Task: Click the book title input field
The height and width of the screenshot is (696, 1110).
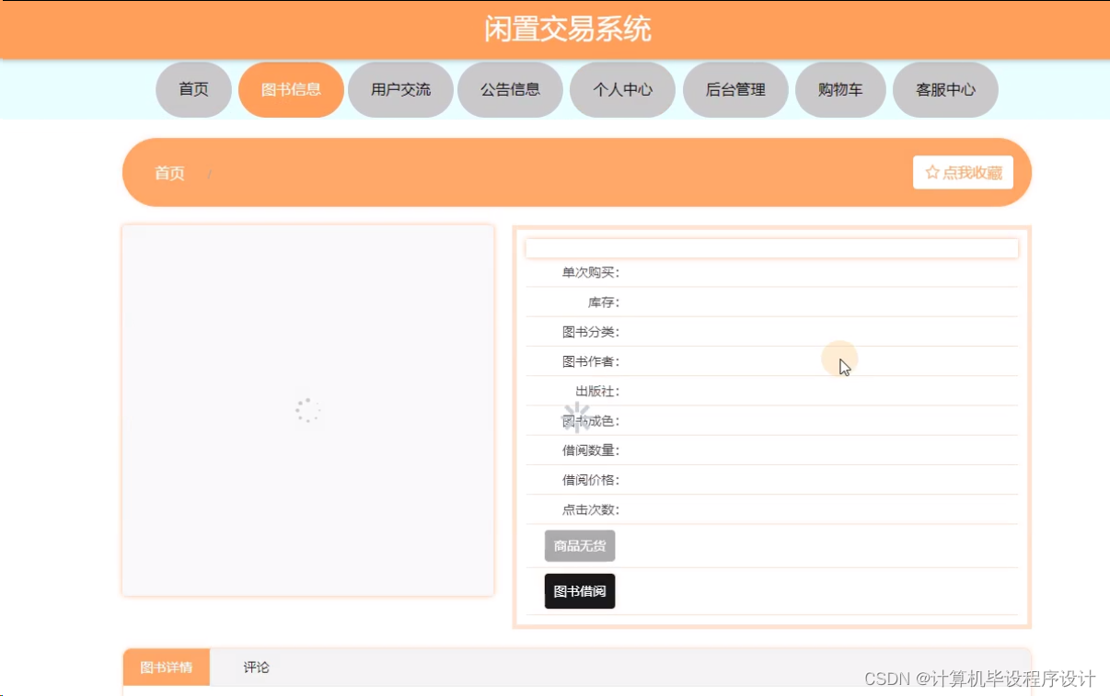Action: (771, 247)
